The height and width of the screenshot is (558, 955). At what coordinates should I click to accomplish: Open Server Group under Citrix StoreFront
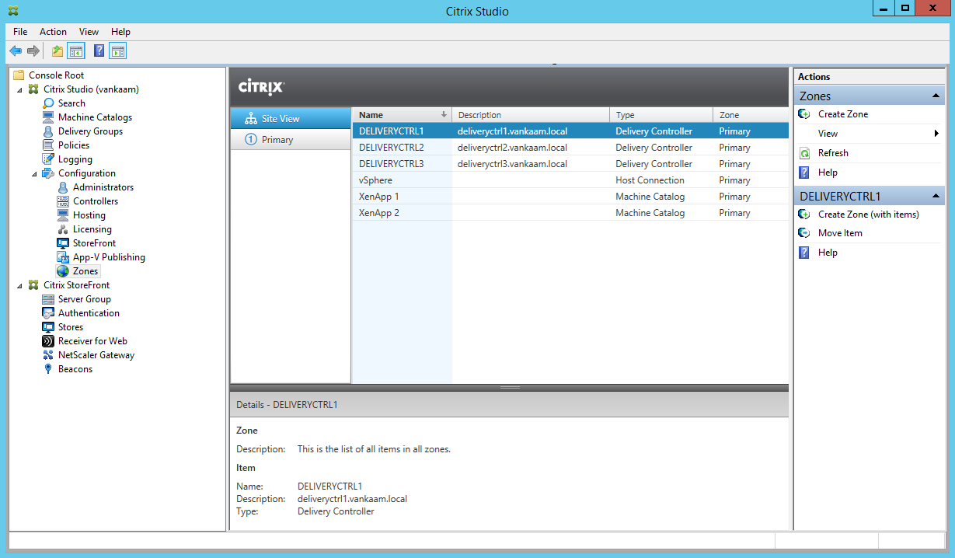[x=85, y=299]
